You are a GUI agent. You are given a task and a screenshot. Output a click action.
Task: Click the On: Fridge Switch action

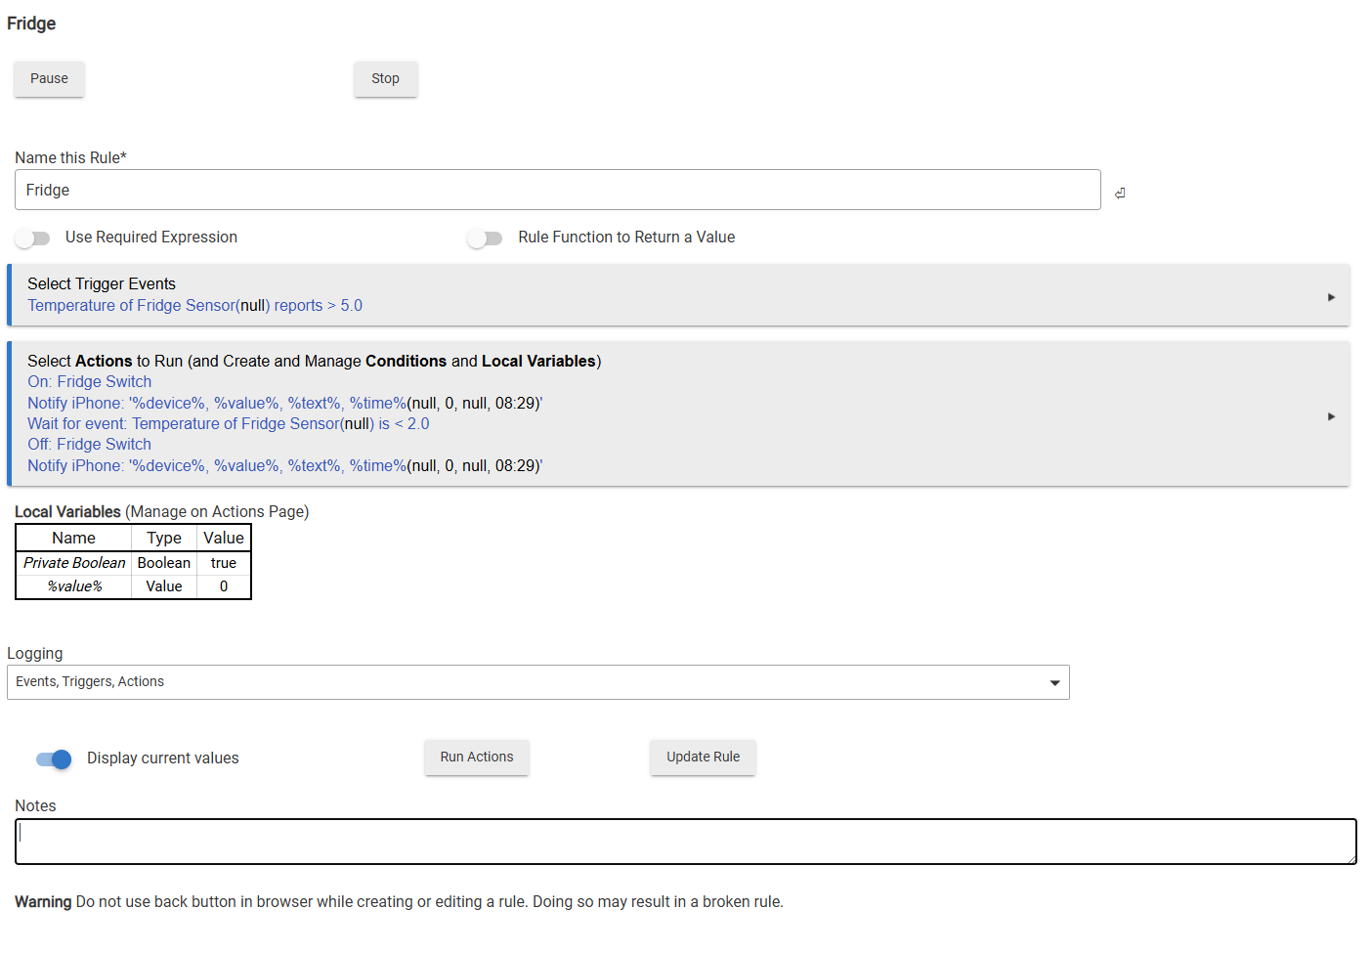point(90,382)
